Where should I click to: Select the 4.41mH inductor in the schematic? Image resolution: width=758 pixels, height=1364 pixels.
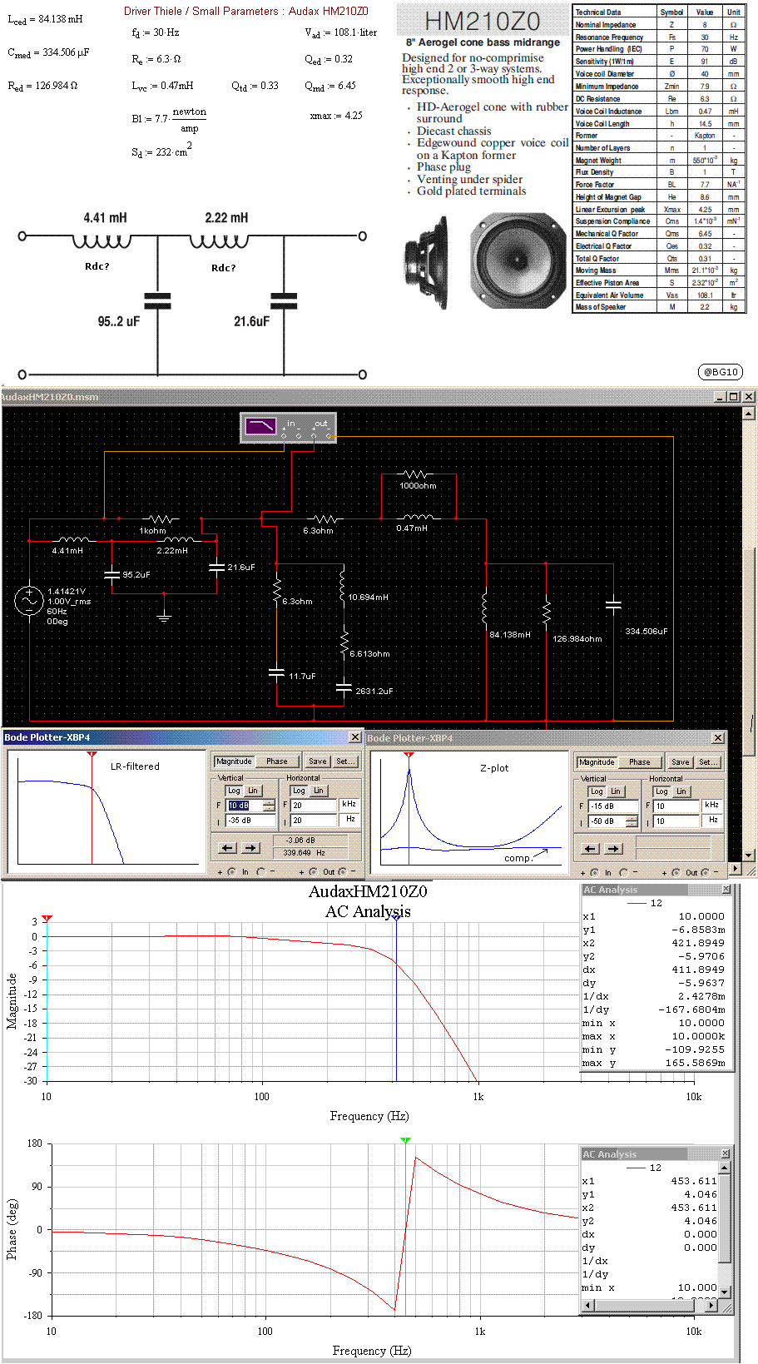coord(73,540)
